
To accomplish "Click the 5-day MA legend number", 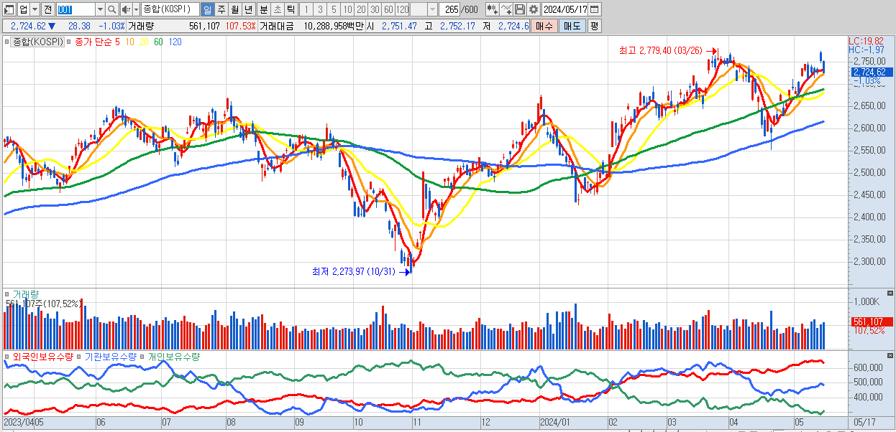I will pyautogui.click(x=117, y=42).
